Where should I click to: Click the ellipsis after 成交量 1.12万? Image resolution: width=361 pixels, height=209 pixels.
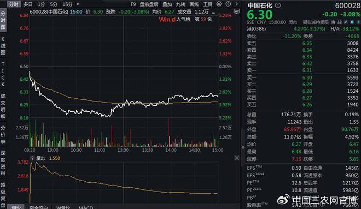coord(213,12)
